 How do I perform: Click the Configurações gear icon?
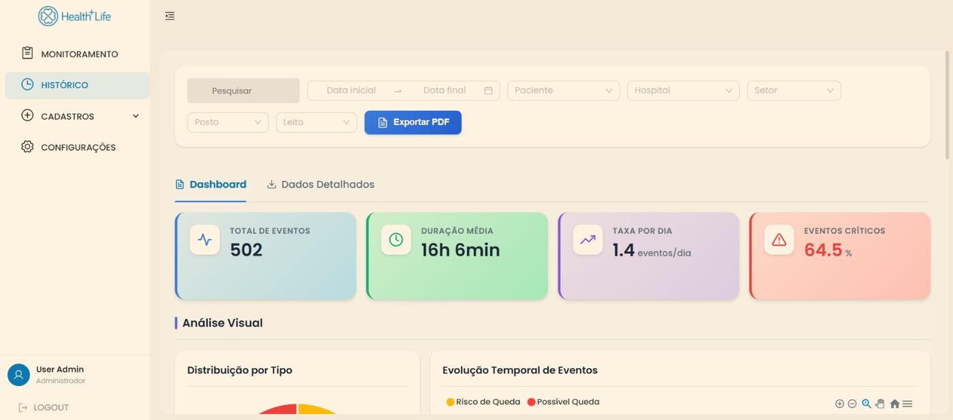coord(27,147)
